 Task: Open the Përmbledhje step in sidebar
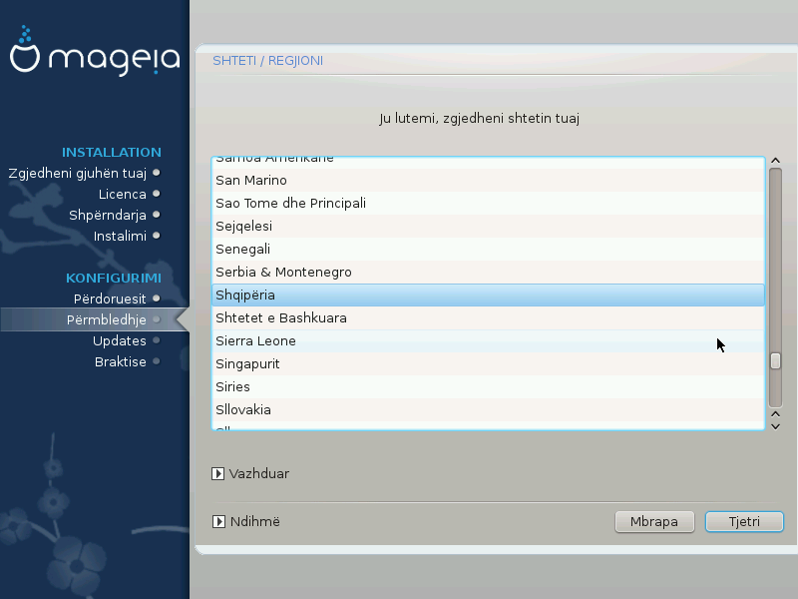[x=104, y=319]
